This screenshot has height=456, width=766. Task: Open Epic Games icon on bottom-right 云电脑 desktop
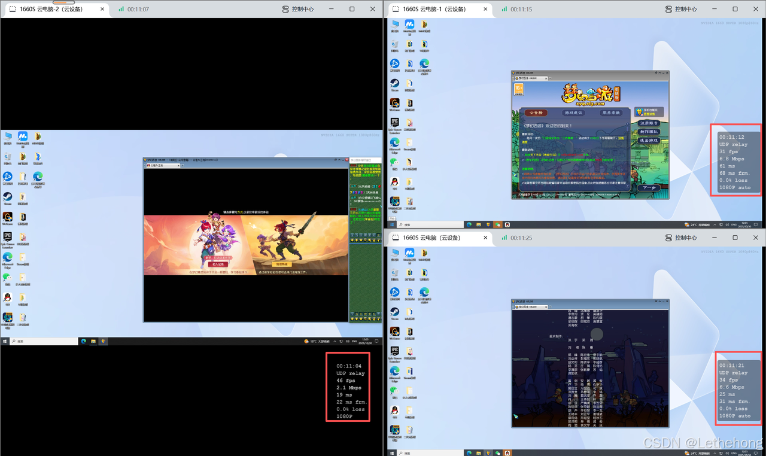[x=395, y=352]
